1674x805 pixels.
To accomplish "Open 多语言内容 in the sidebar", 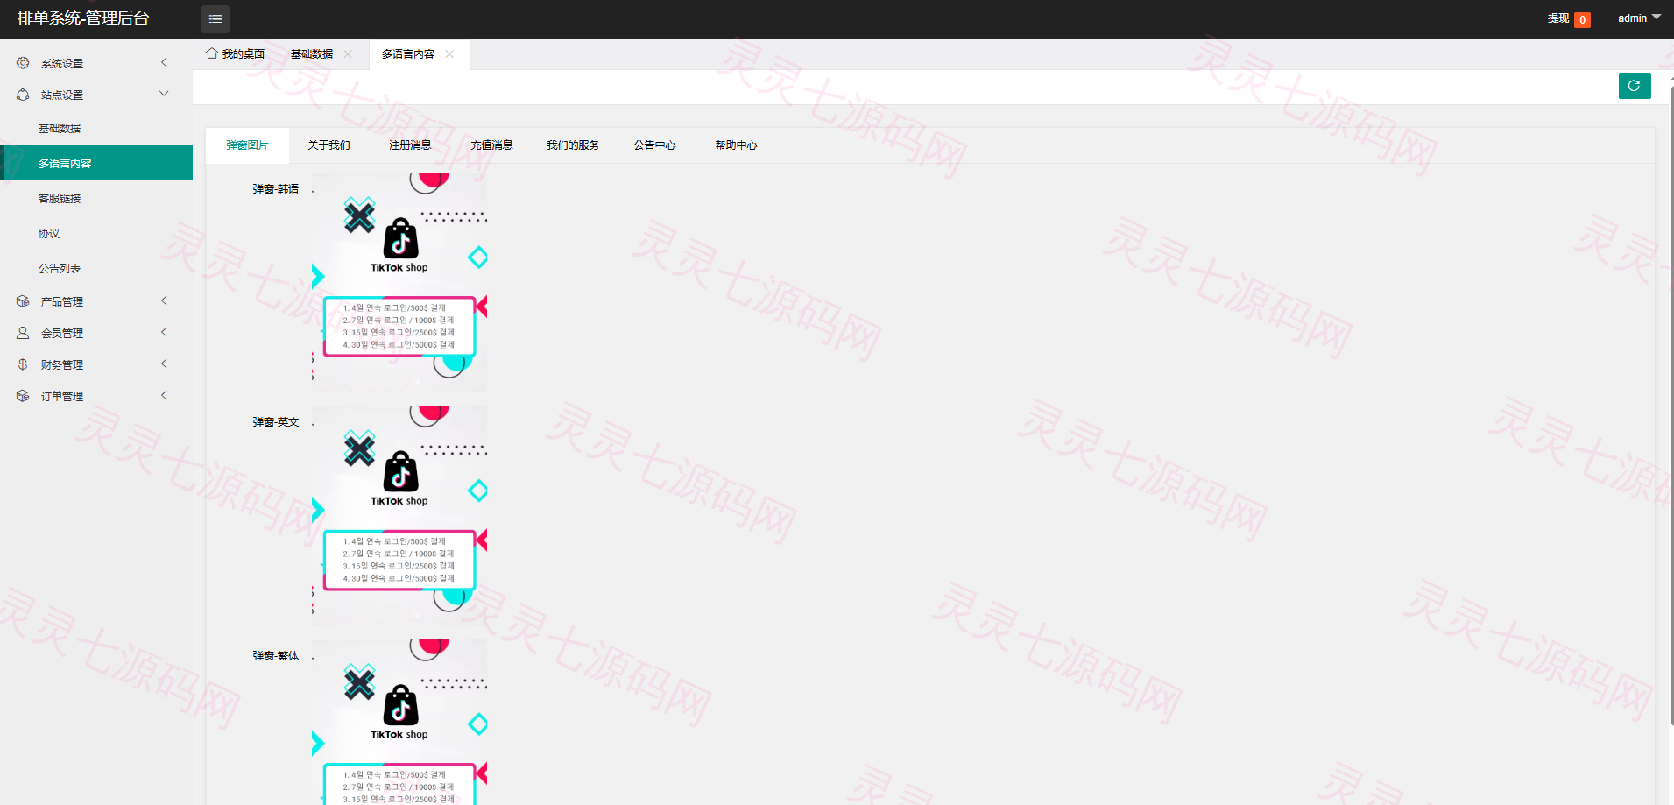I will tap(96, 163).
